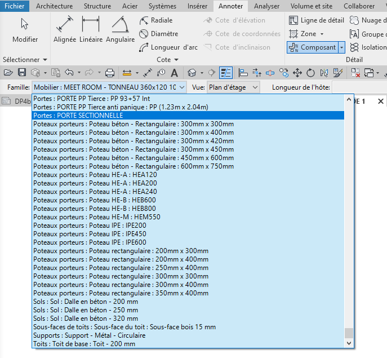Click the Radiale dimension icon
The image size is (387, 358).
click(144, 20)
